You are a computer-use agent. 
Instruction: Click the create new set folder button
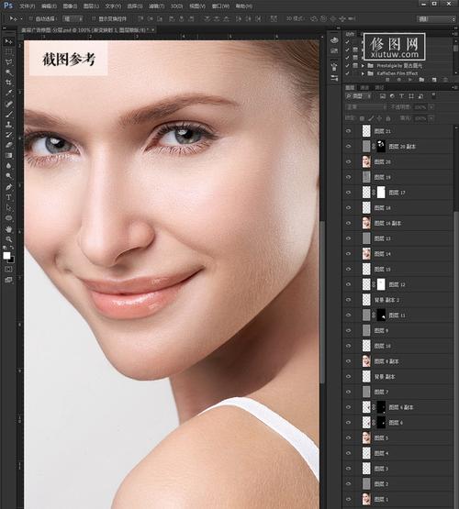pyautogui.click(x=421, y=80)
